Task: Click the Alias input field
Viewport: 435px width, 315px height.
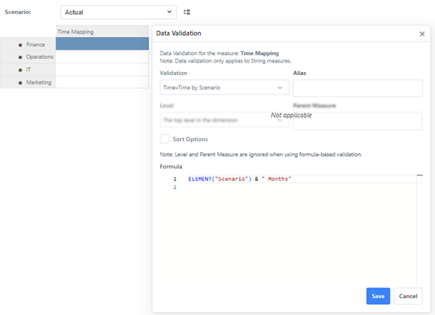Action: pos(358,88)
